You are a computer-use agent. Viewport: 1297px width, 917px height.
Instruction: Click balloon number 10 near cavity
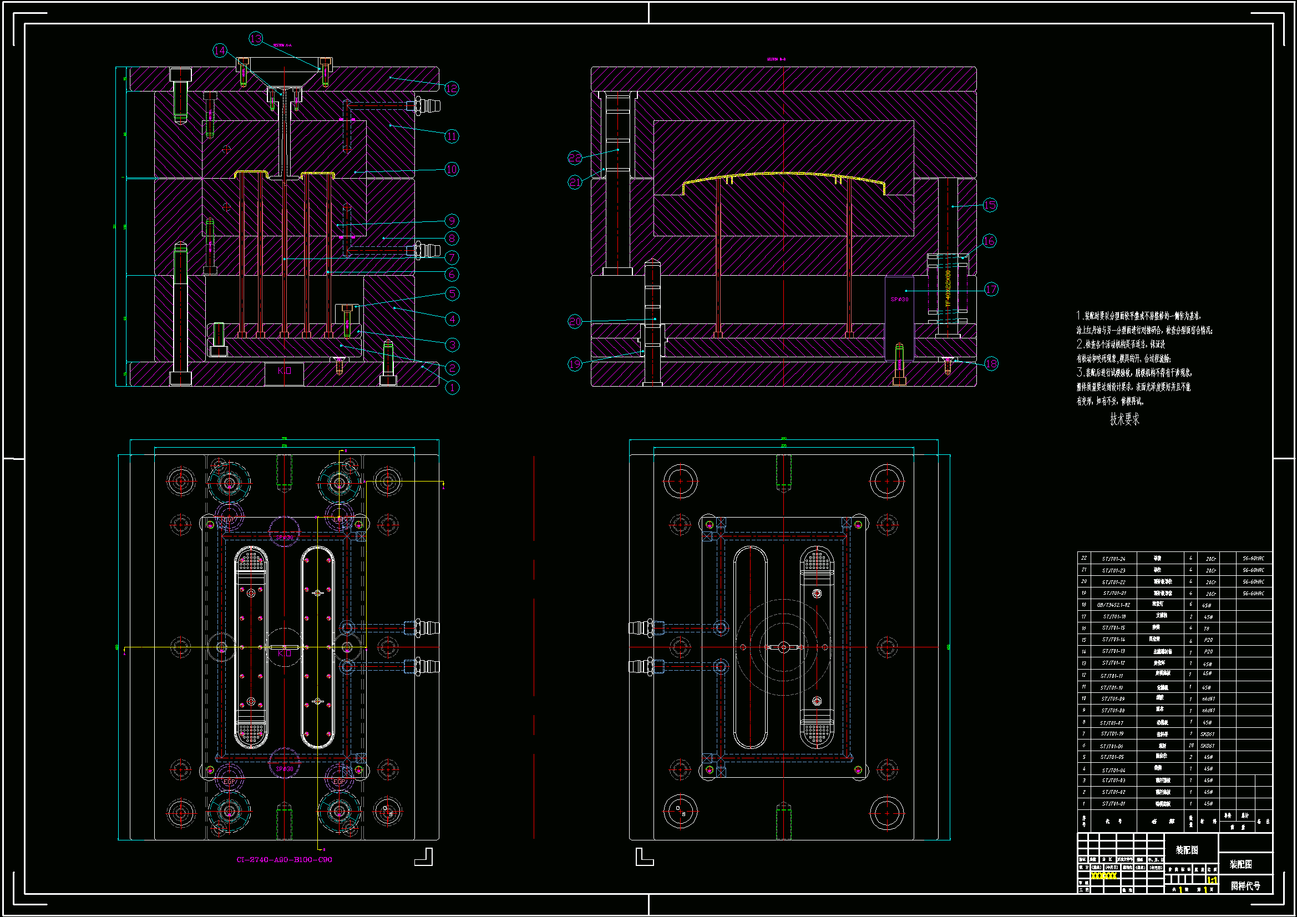coord(452,169)
